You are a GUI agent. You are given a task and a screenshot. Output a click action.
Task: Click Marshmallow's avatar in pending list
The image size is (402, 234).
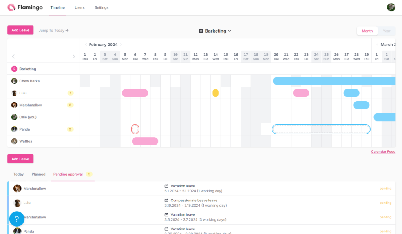[x=17, y=189]
